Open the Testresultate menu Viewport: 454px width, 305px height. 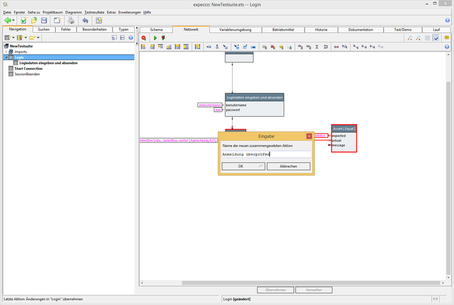click(x=94, y=12)
